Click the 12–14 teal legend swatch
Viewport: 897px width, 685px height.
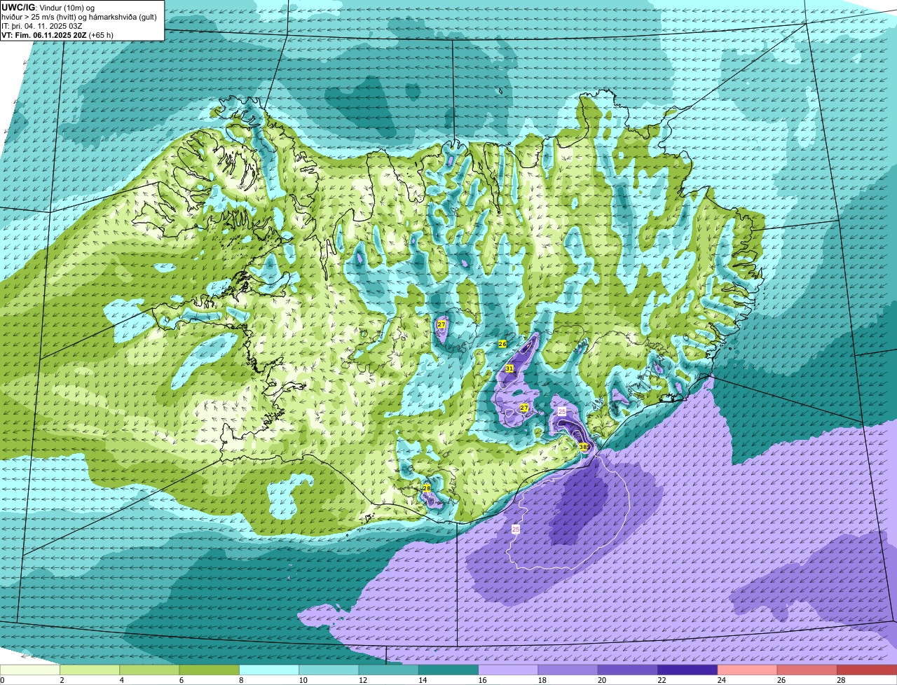[x=389, y=670]
